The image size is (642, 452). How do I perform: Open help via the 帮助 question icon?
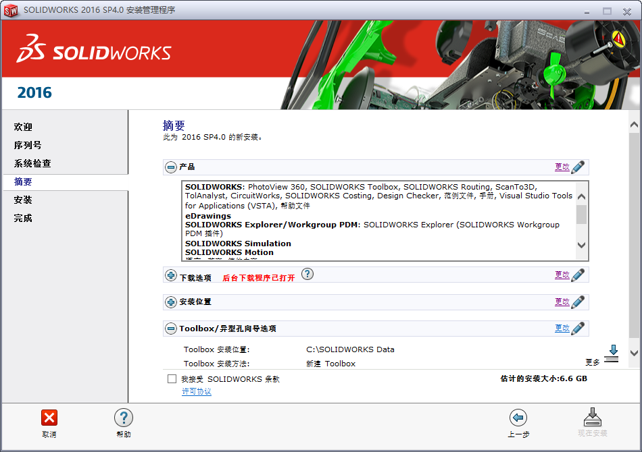point(124,418)
